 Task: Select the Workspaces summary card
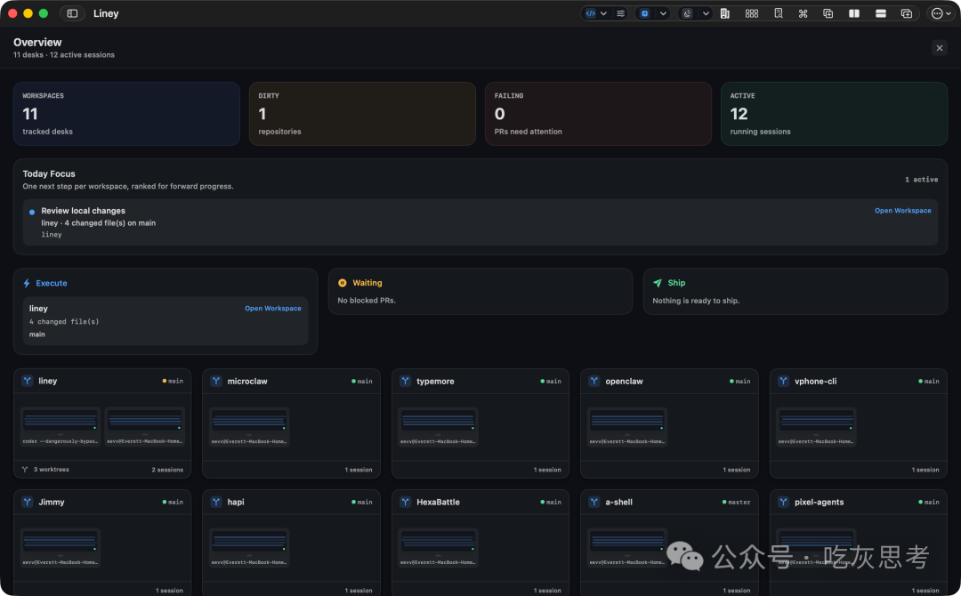click(x=126, y=114)
